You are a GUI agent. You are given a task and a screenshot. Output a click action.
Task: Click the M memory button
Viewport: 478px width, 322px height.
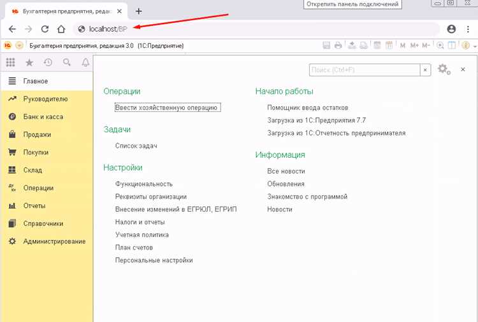coord(403,46)
